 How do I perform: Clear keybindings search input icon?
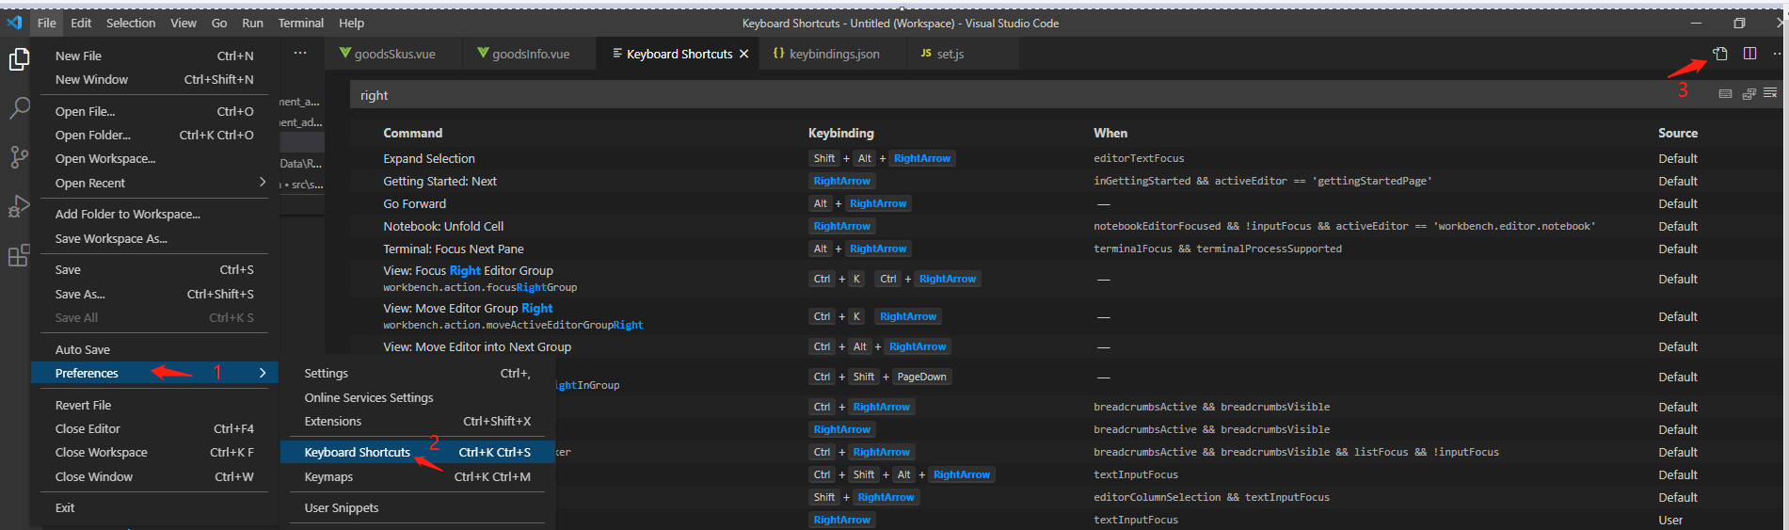tap(1770, 93)
